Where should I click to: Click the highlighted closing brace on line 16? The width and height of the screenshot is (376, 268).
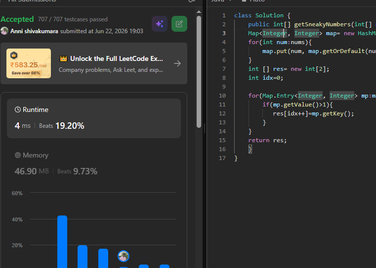[250, 149]
